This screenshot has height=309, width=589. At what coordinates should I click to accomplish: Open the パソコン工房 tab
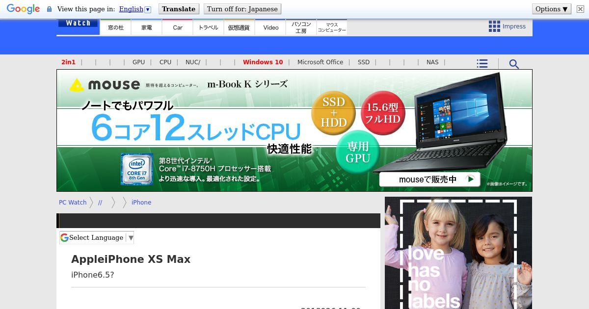coord(301,27)
